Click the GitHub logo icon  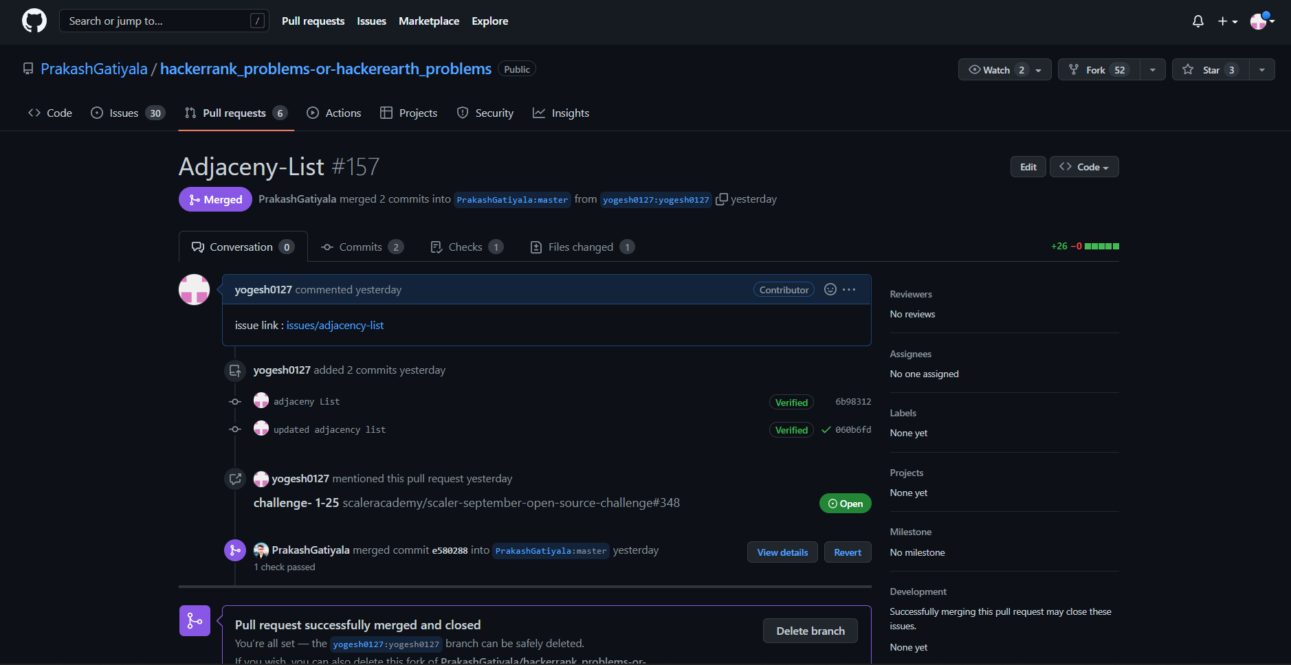click(34, 20)
